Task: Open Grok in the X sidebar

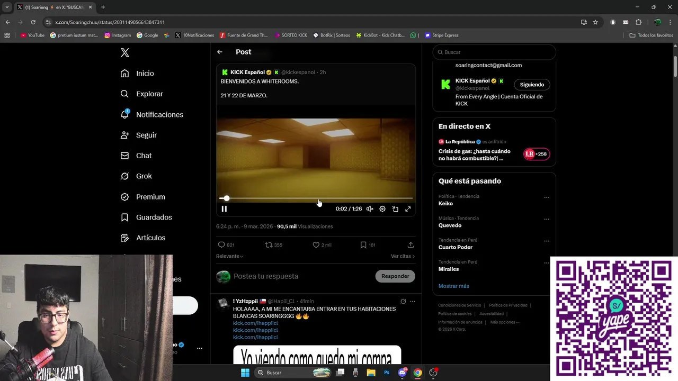Action: [136, 176]
